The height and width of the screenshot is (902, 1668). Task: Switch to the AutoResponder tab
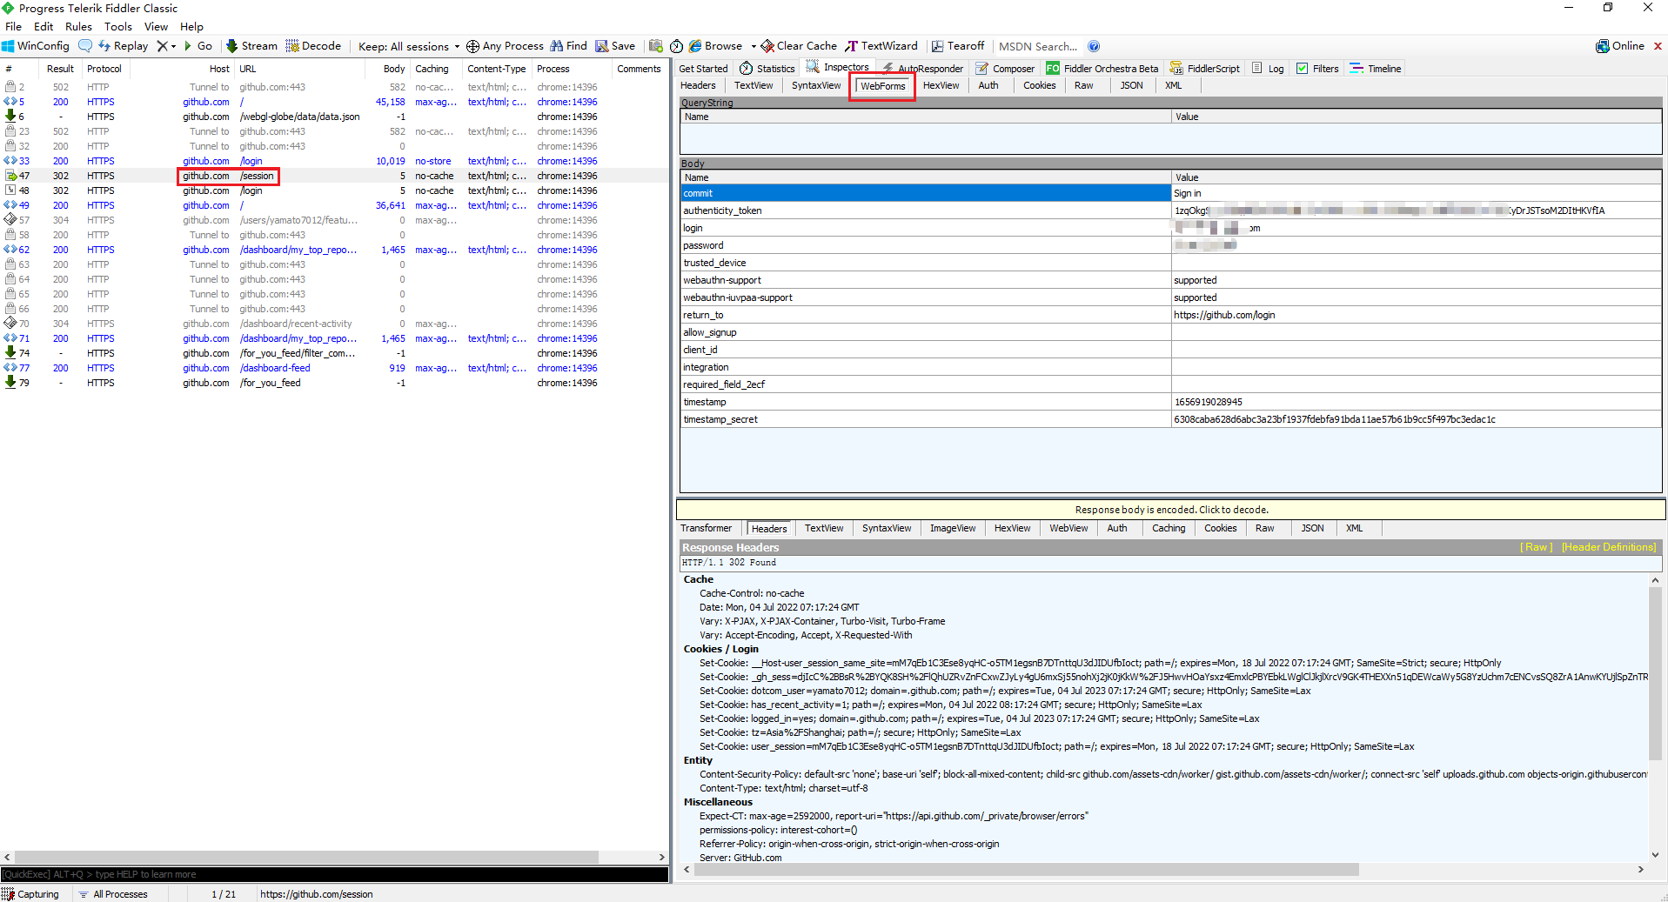pos(923,68)
